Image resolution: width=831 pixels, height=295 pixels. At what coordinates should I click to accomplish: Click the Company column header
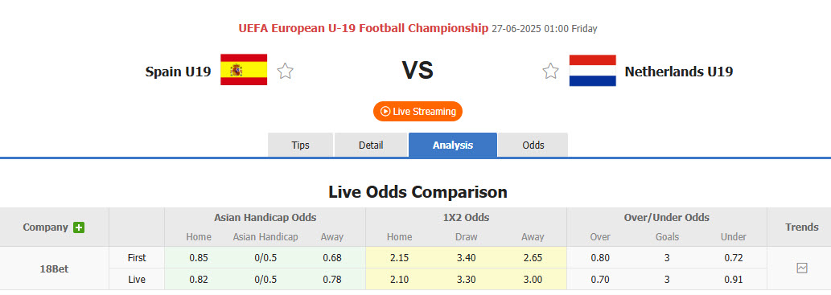[x=46, y=227]
